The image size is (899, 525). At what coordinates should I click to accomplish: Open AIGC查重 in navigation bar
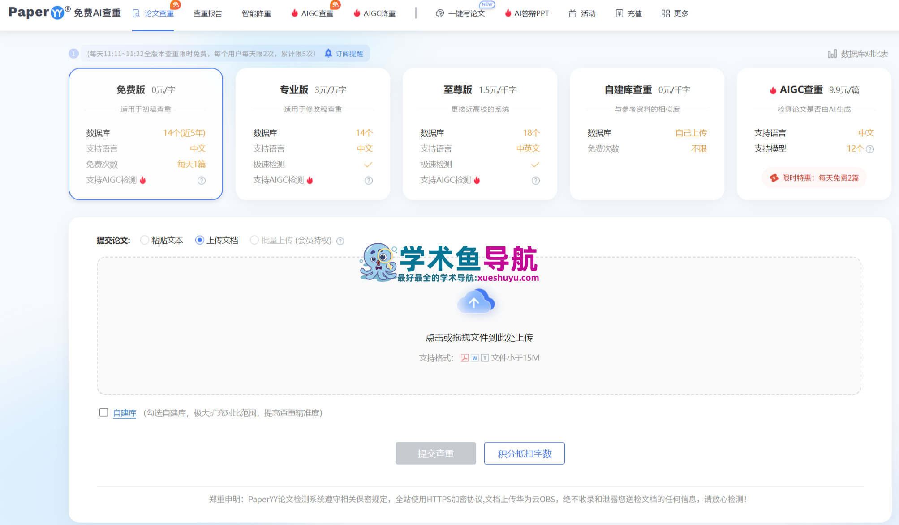(313, 13)
